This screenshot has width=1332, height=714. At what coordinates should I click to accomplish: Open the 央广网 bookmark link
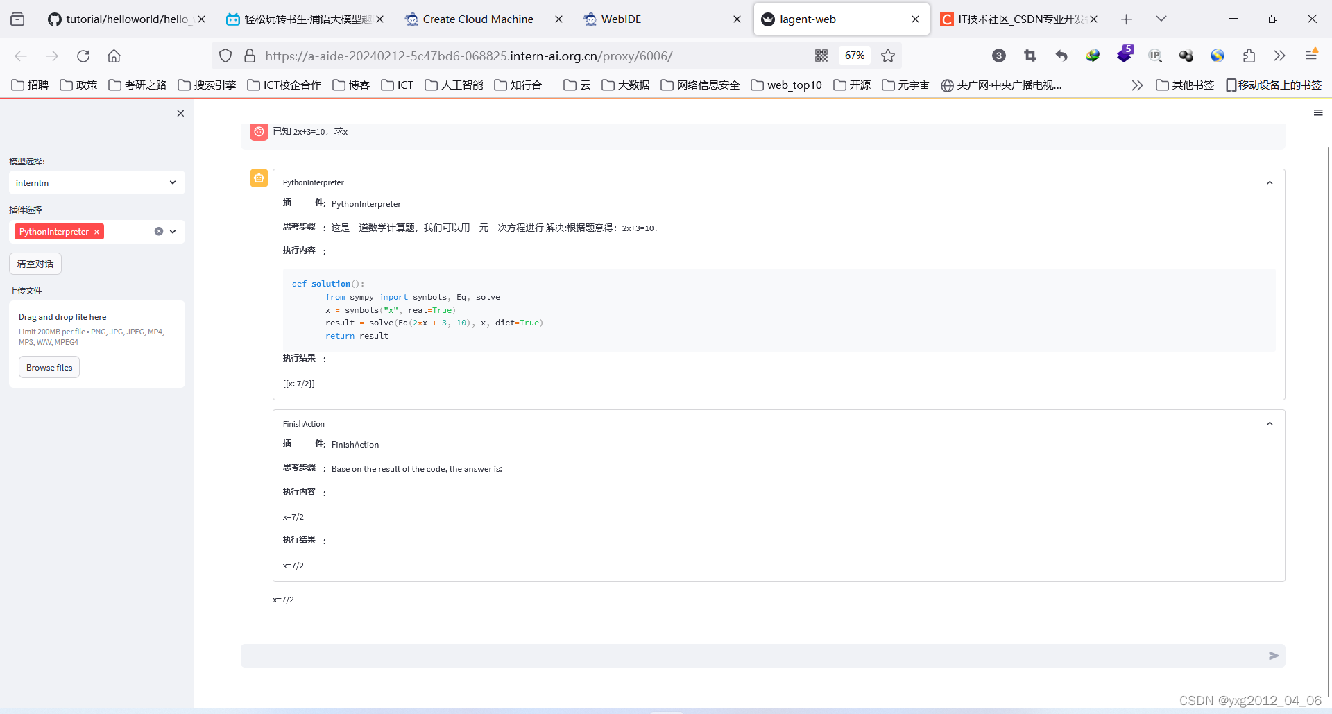click(1001, 85)
